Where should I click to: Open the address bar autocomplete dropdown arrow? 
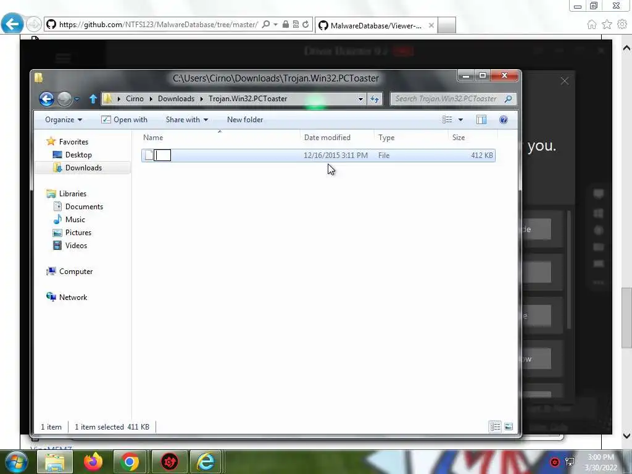tap(276, 25)
